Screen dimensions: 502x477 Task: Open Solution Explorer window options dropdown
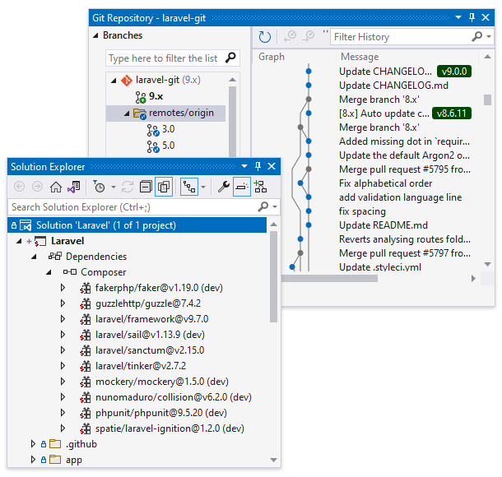[244, 166]
